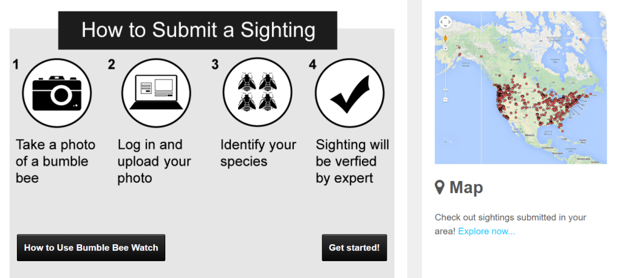
Task: Click the 'Sighting will be verified by expert' text
Action: [x=352, y=161]
